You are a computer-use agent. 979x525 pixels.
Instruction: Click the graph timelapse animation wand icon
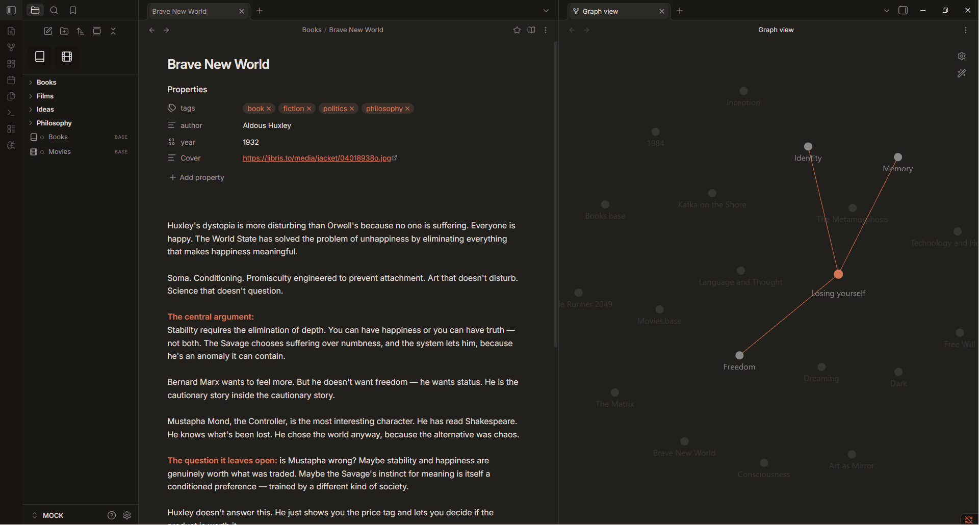[962, 73]
